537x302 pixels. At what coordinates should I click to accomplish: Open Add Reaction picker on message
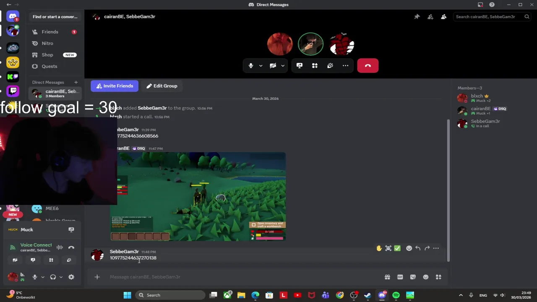click(x=409, y=248)
